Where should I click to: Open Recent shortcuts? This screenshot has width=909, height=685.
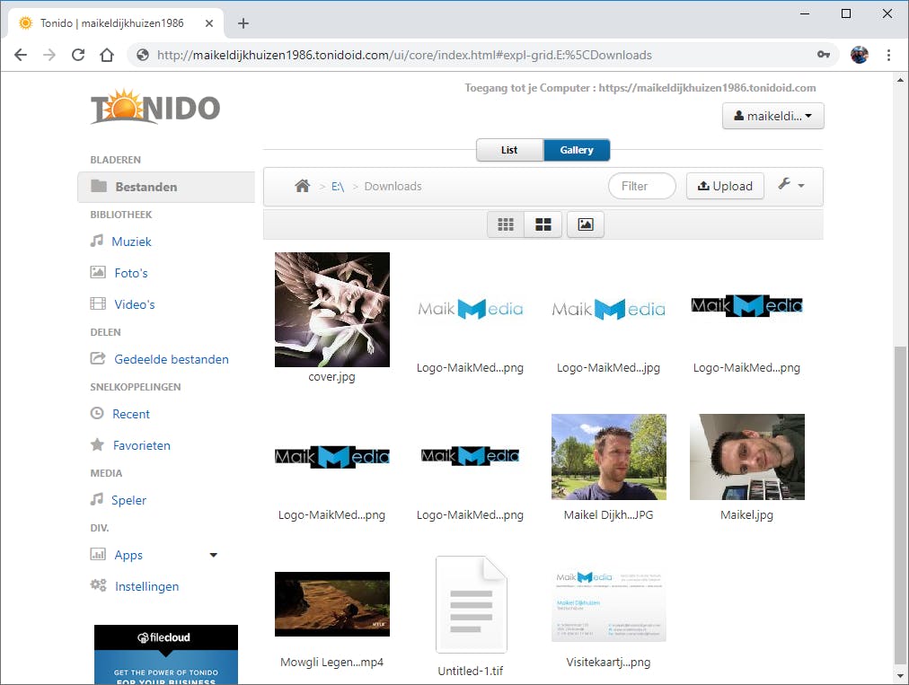131,414
